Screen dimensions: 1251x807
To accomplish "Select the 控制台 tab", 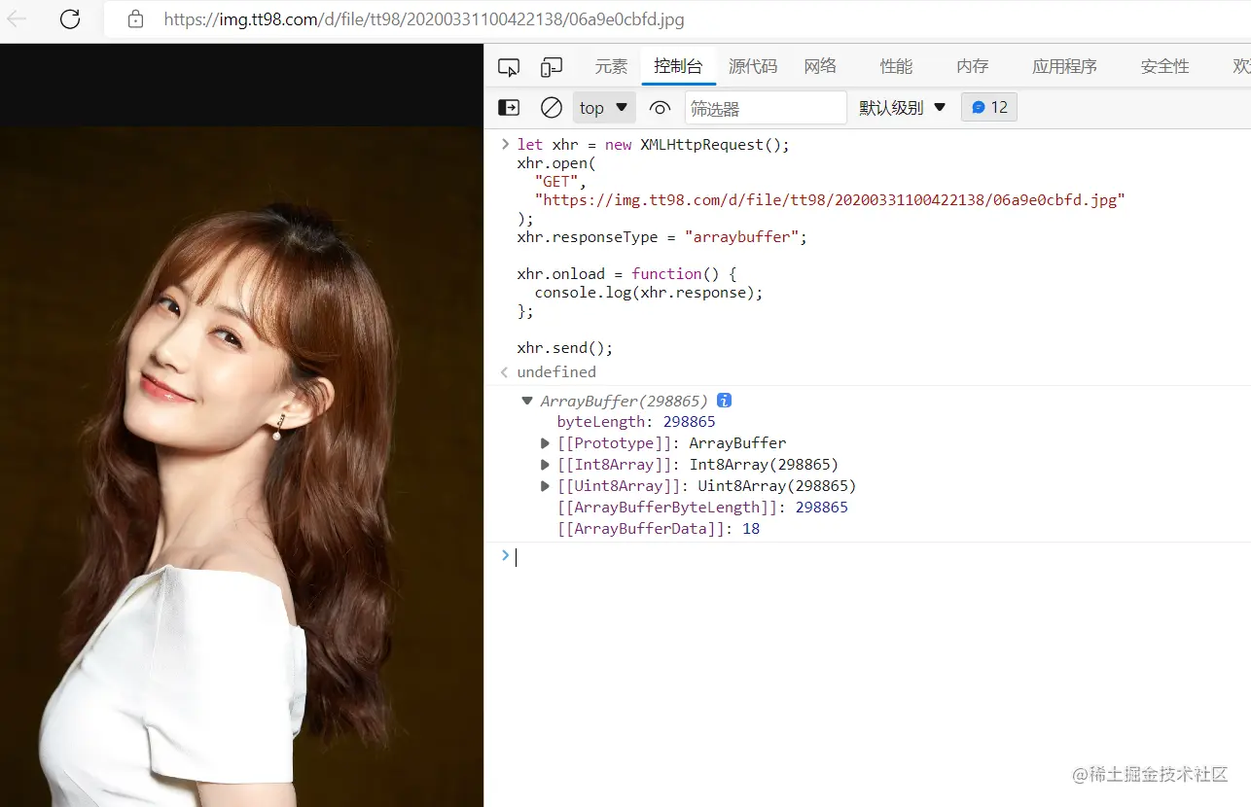I will [x=678, y=66].
